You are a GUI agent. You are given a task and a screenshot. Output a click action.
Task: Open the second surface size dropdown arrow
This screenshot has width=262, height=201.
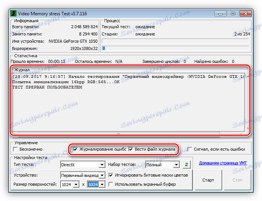pyautogui.click(x=102, y=185)
